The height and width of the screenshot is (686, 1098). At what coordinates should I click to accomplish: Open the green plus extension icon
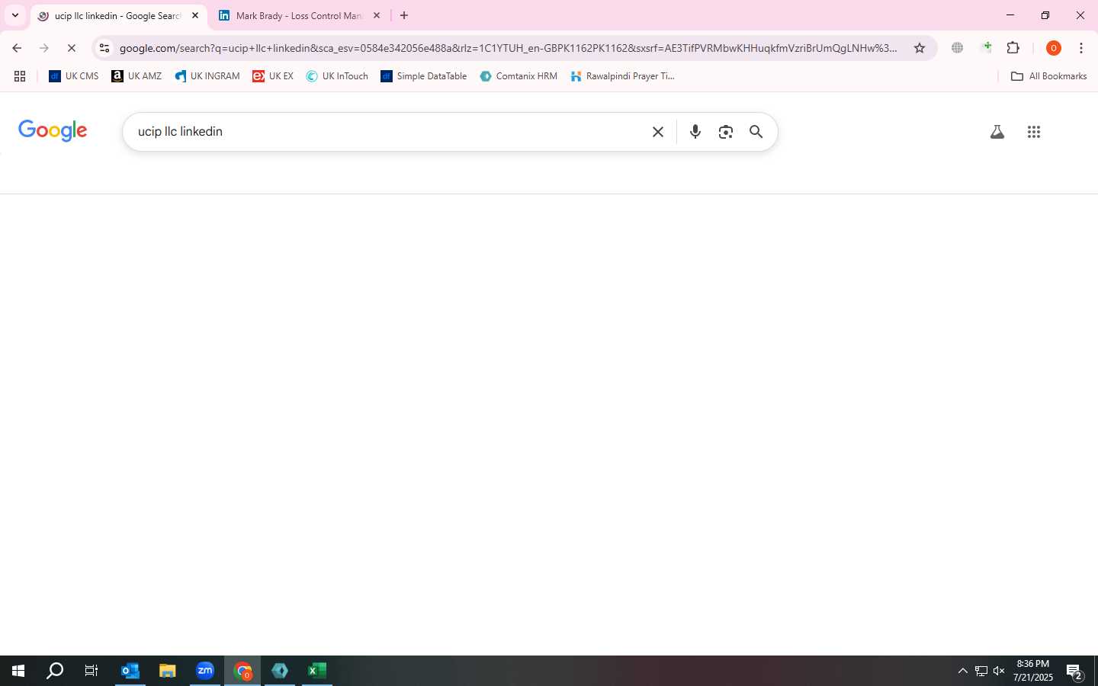(x=987, y=48)
